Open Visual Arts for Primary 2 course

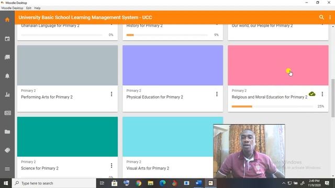pos(148,168)
